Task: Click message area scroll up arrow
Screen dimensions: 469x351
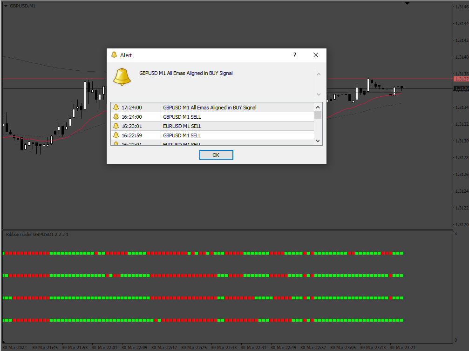Action: coord(319,74)
